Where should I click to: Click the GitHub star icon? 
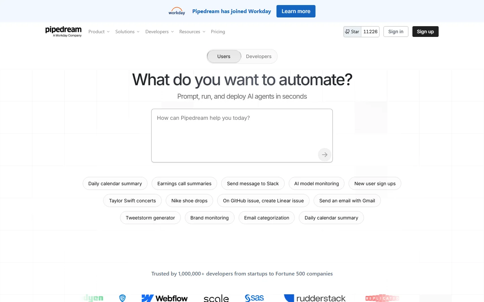point(347,32)
